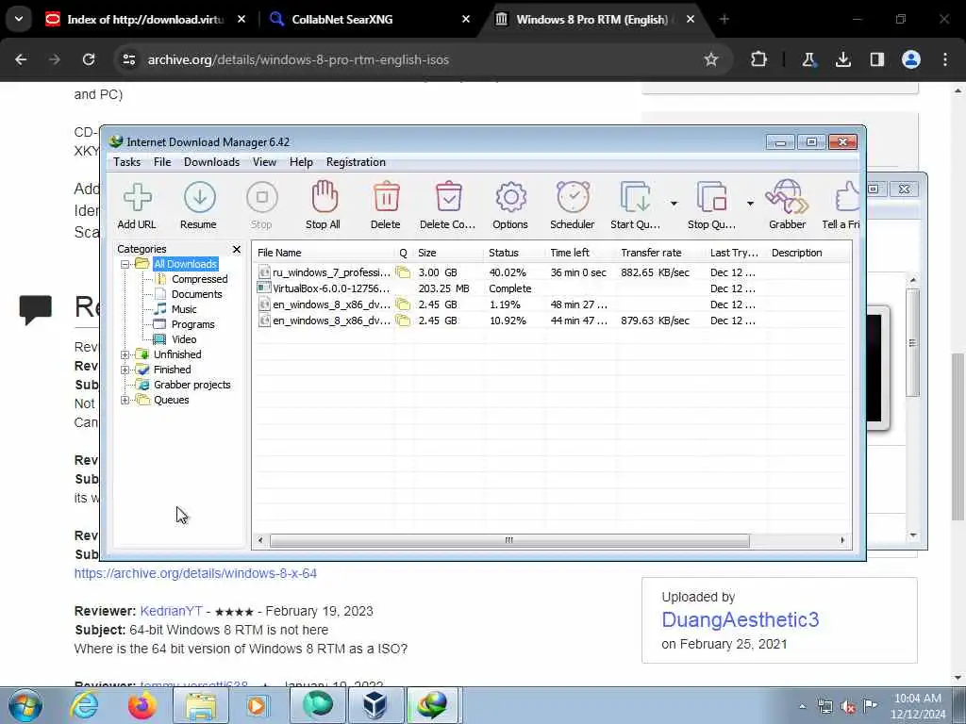Click the download list scroll left arrow

click(x=260, y=540)
